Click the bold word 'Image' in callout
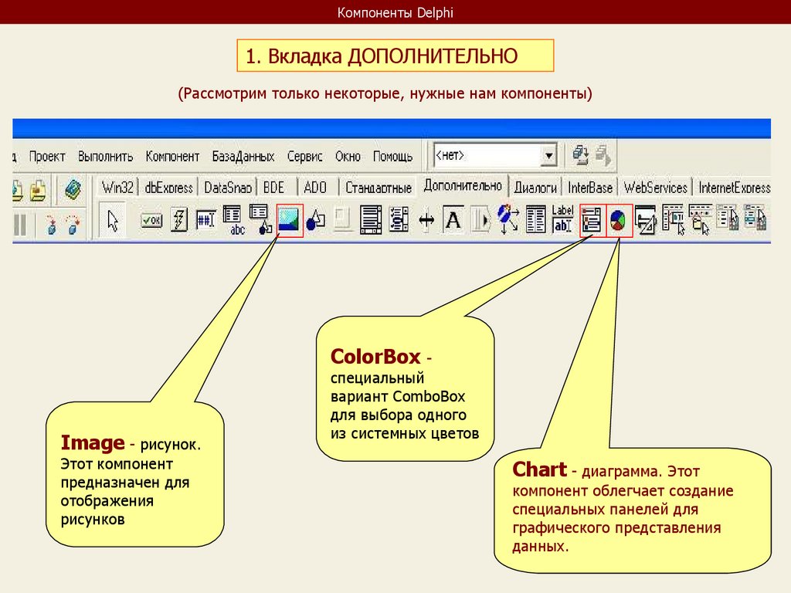The image size is (791, 593). coord(93,442)
